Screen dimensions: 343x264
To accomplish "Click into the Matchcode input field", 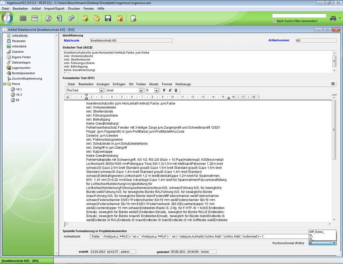I will pos(121,40).
